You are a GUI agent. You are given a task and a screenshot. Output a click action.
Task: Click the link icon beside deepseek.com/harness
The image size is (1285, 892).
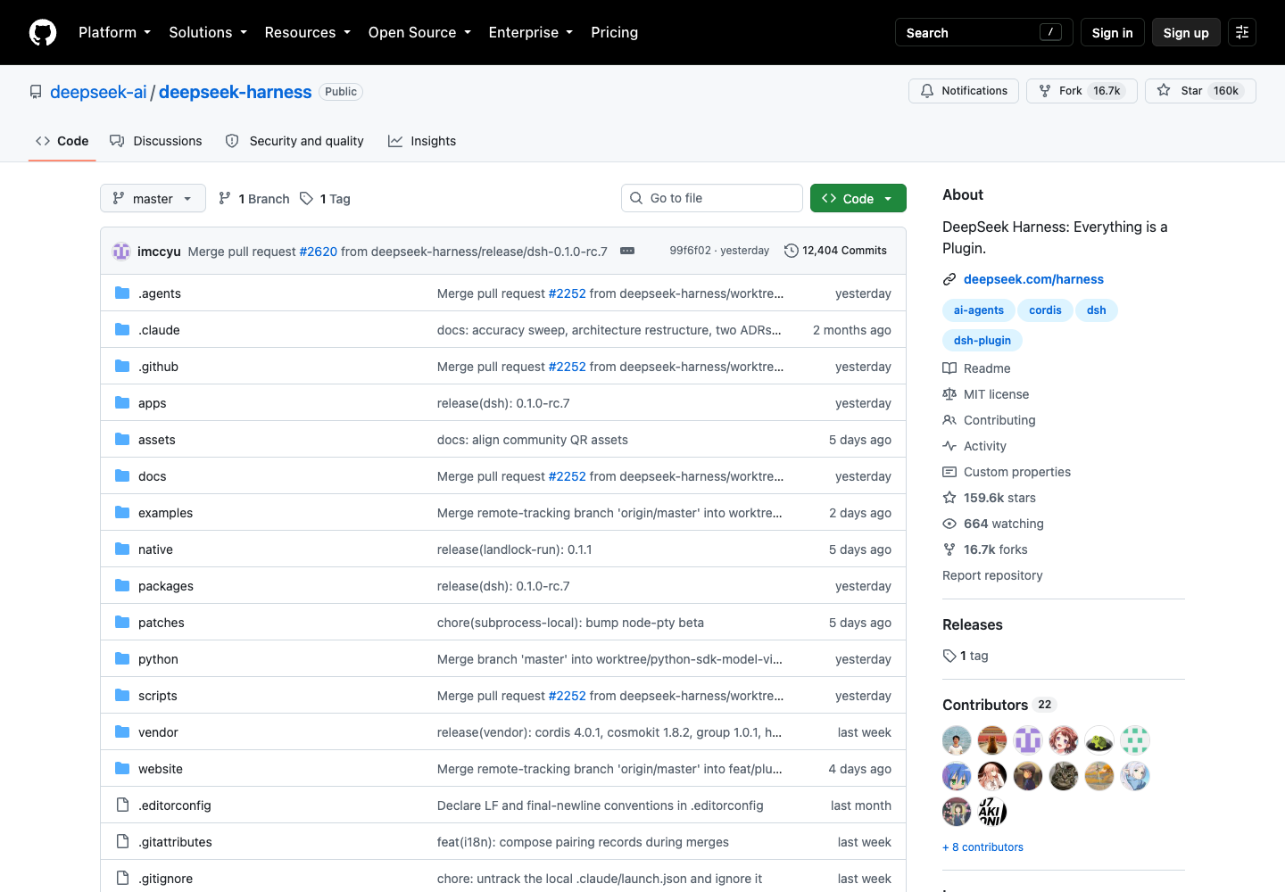[949, 279]
